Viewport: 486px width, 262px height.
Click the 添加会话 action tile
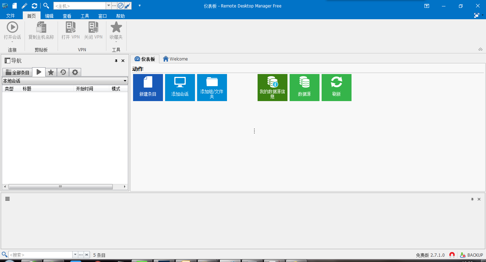[x=180, y=87]
